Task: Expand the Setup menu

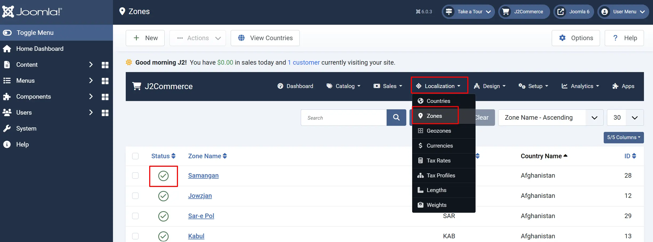Action: click(533, 86)
